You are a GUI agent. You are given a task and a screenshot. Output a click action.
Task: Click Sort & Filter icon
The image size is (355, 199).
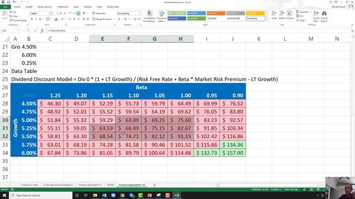tap(316, 16)
